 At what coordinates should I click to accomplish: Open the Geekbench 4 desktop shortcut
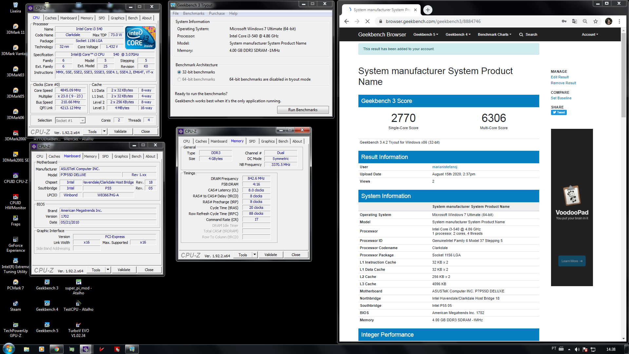47,306
